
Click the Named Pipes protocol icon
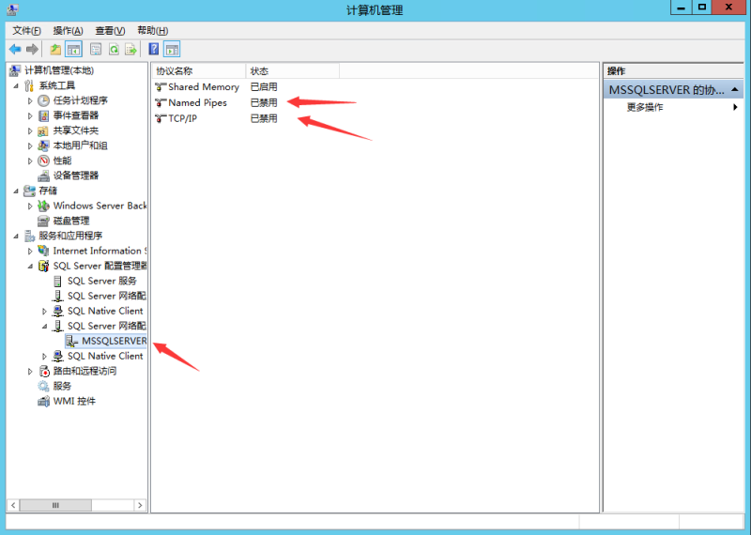161,102
